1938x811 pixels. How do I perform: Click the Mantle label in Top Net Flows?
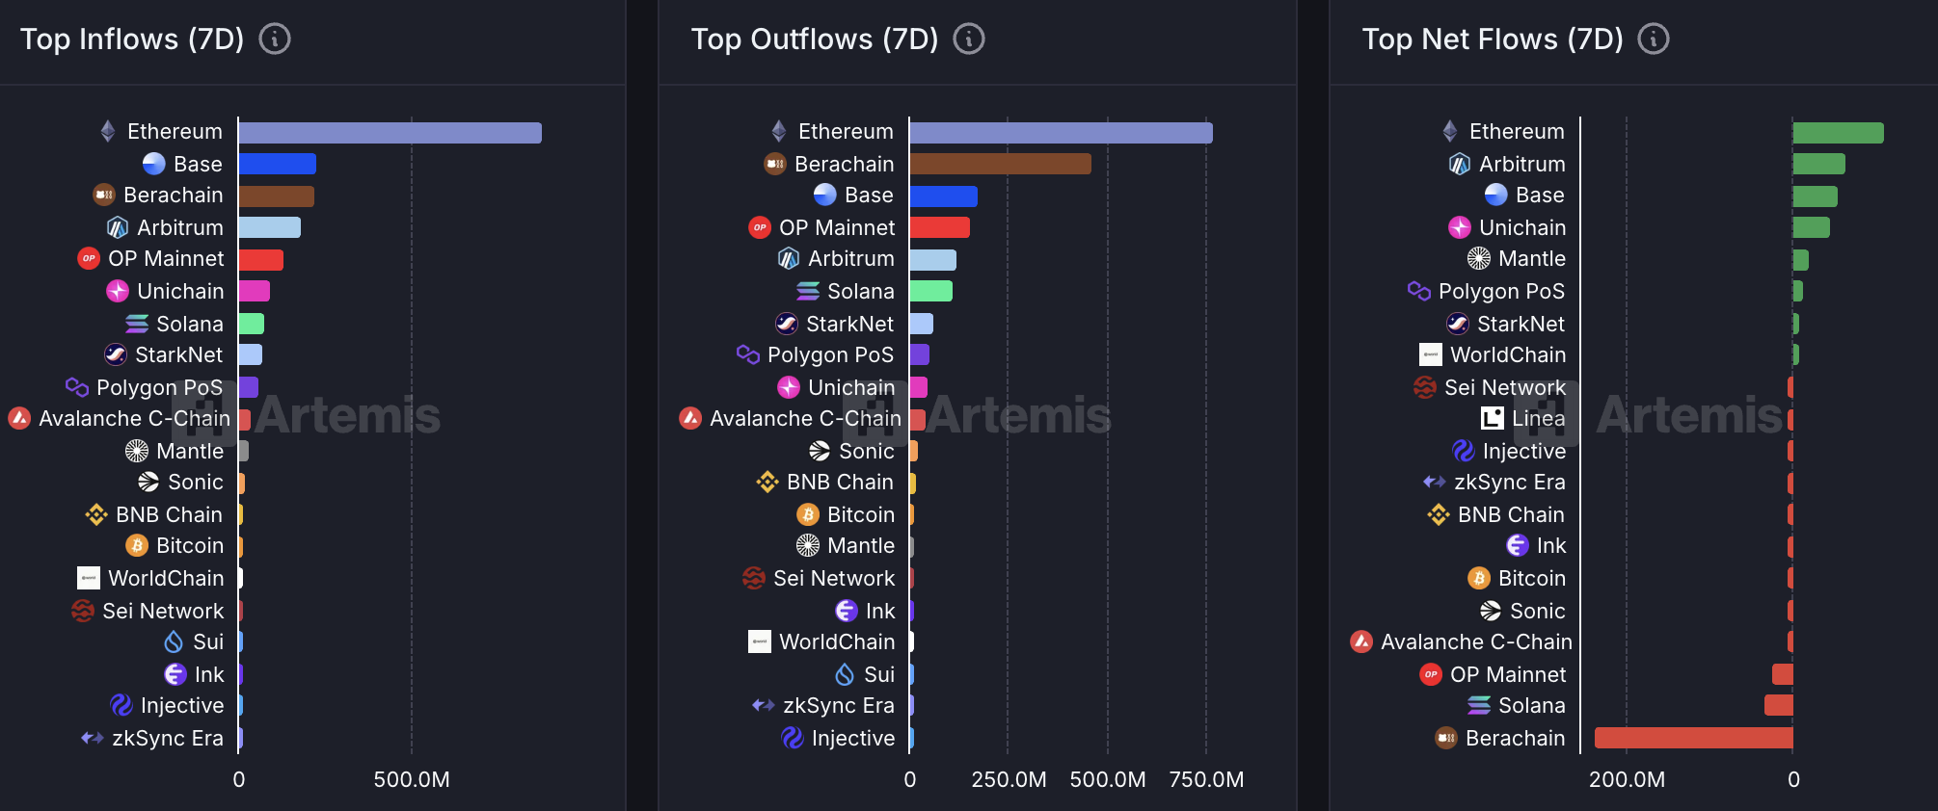(1532, 258)
